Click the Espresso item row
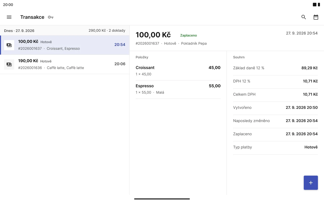324x203 pixels. point(178,89)
